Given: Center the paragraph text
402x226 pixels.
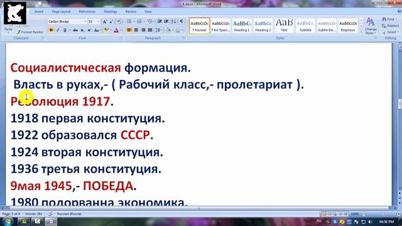Looking at the screenshot, I should click(x=136, y=30).
